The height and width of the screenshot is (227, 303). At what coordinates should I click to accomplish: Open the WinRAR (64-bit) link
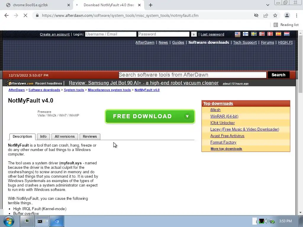click(x=224, y=116)
